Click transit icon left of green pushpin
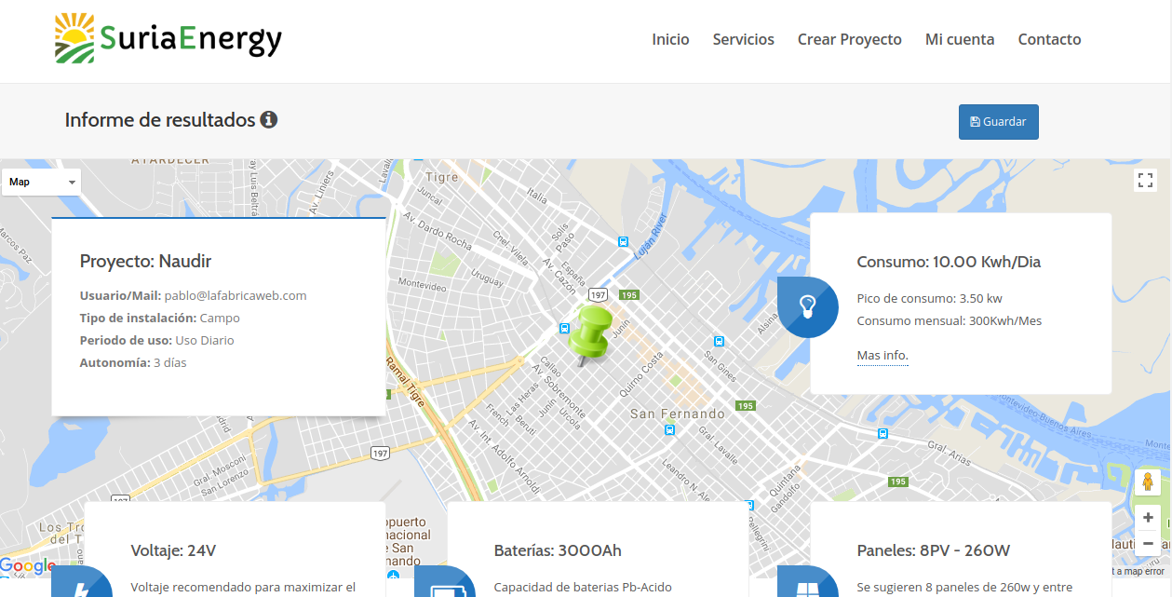The image size is (1172, 597). [563, 327]
